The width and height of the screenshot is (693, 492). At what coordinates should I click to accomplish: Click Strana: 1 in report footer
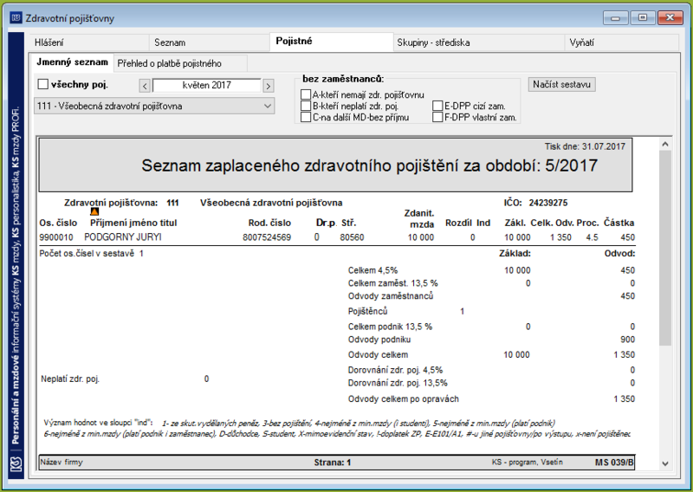[x=333, y=463]
